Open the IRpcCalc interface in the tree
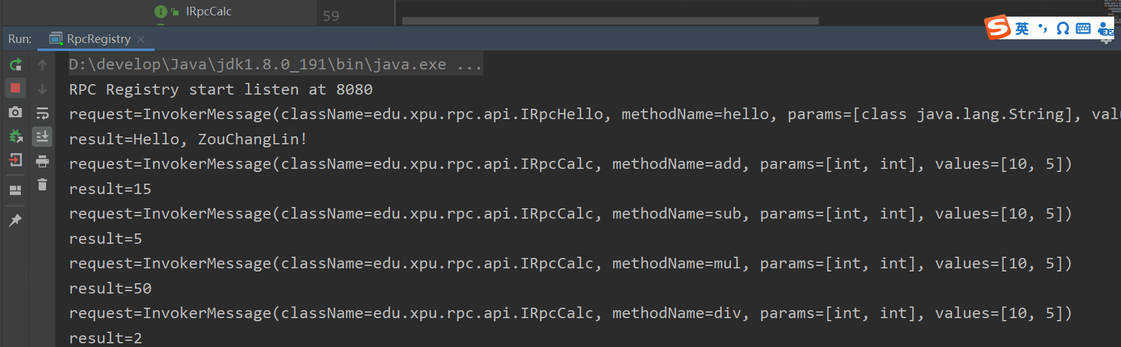This screenshot has height=347, width=1121. (x=208, y=12)
